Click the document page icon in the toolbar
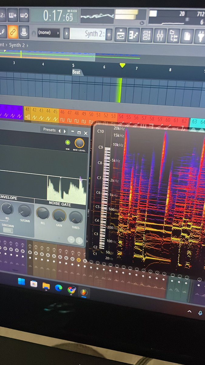205x365 pixels. tap(187, 36)
